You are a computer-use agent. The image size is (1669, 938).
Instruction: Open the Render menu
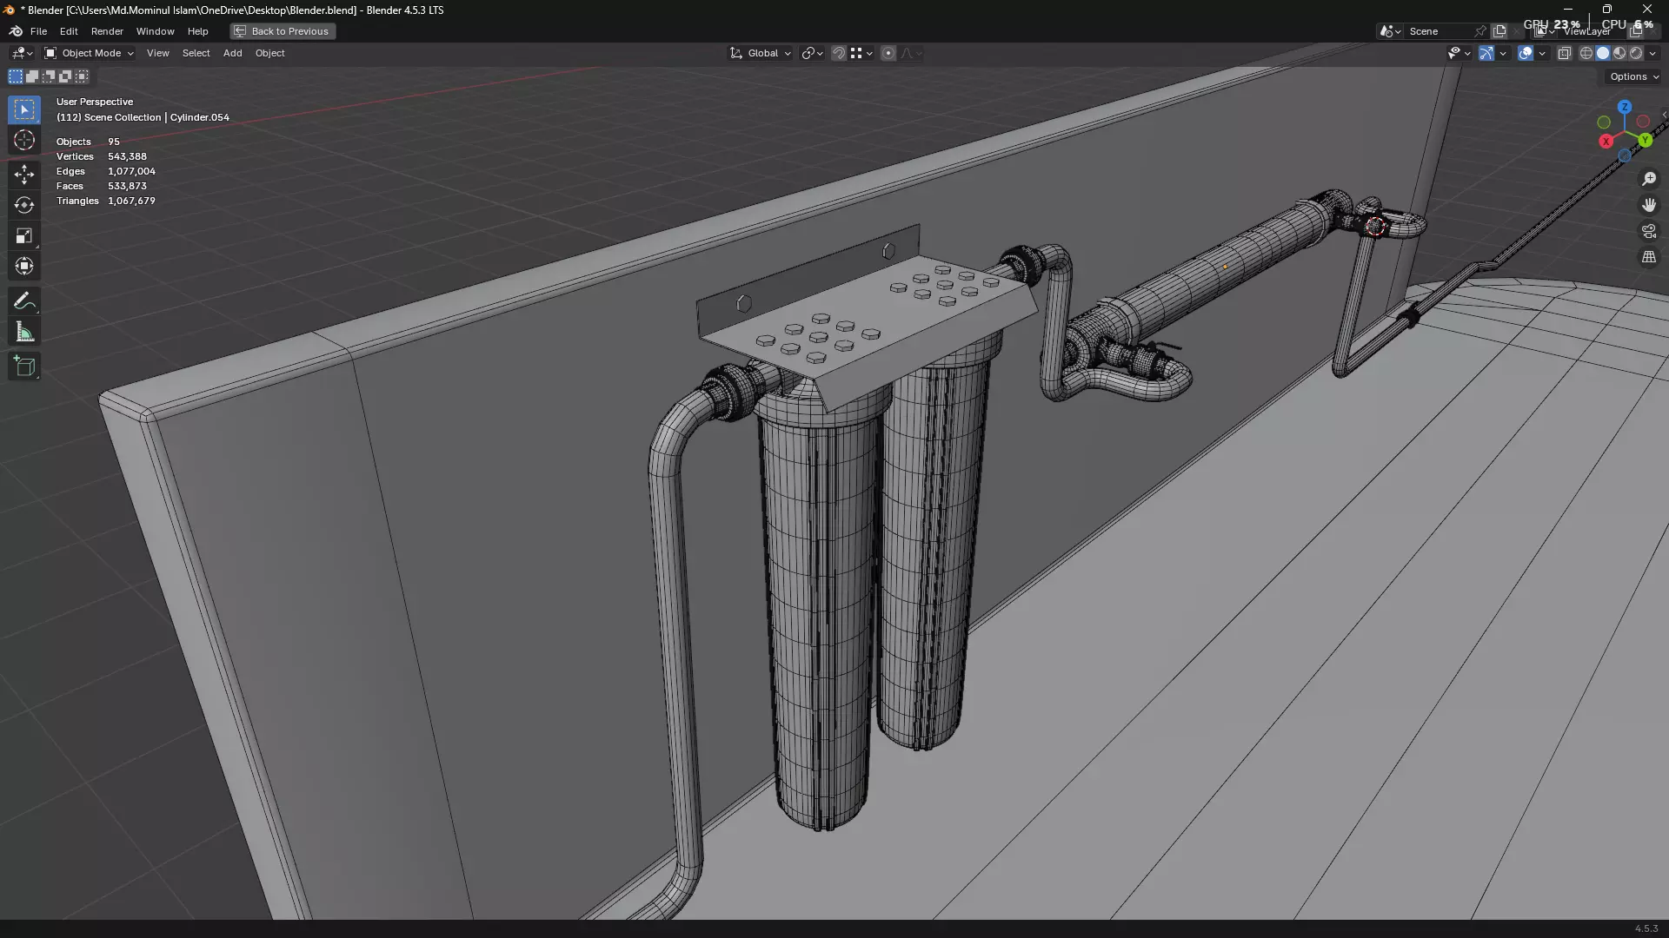107,31
